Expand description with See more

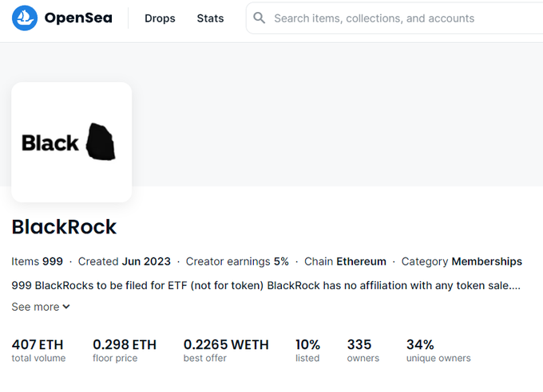tap(41, 307)
